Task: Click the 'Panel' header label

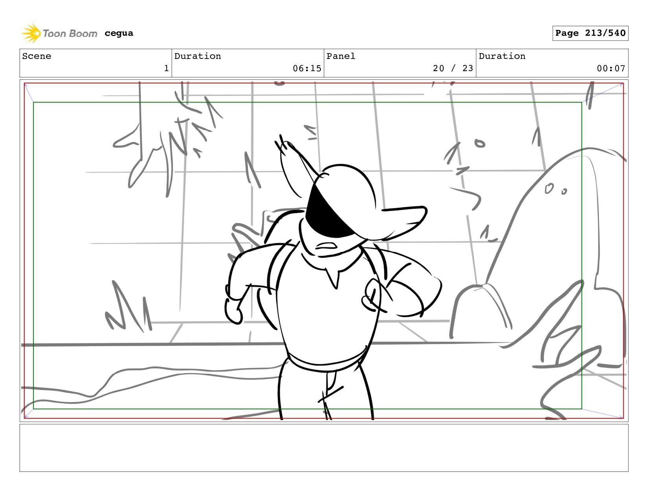Action: (341, 56)
